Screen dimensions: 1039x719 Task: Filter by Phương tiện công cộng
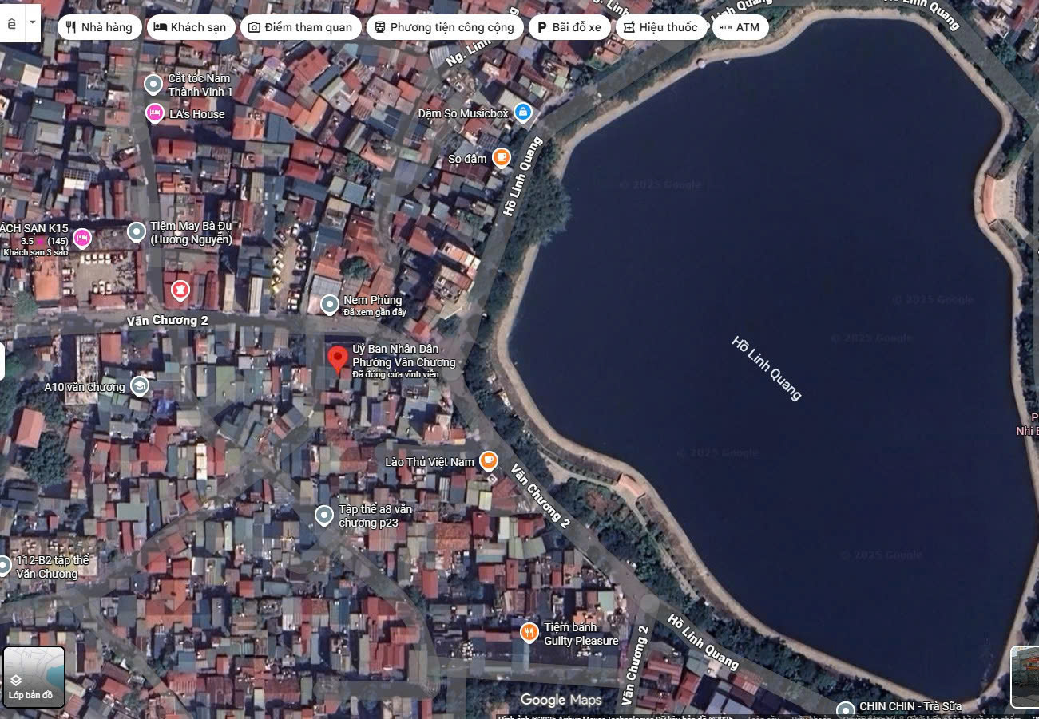[x=444, y=27]
